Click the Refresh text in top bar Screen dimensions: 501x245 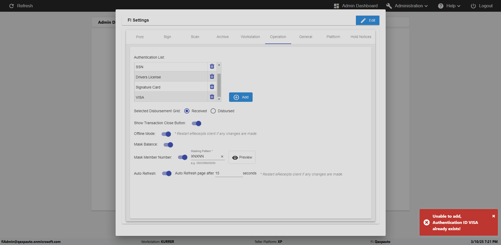pyautogui.click(x=25, y=6)
